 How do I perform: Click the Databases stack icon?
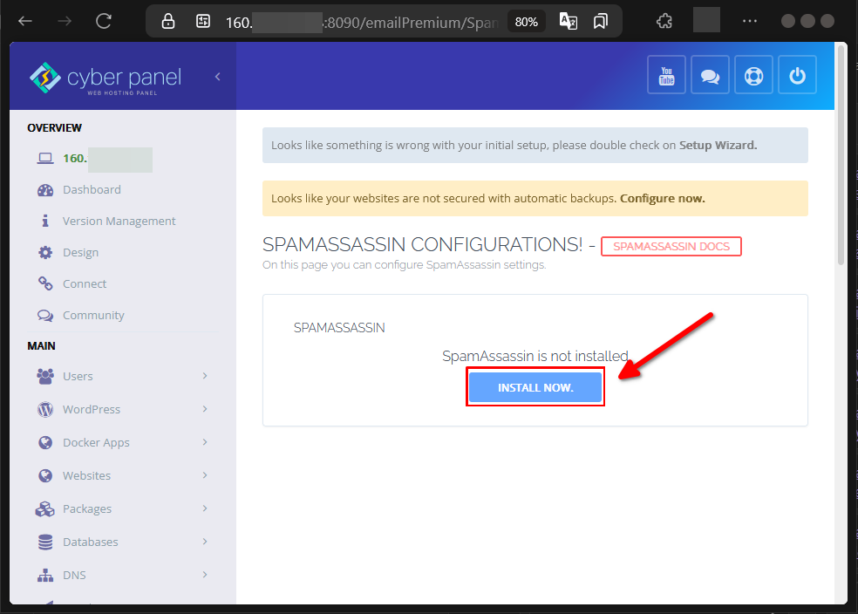[x=45, y=542]
